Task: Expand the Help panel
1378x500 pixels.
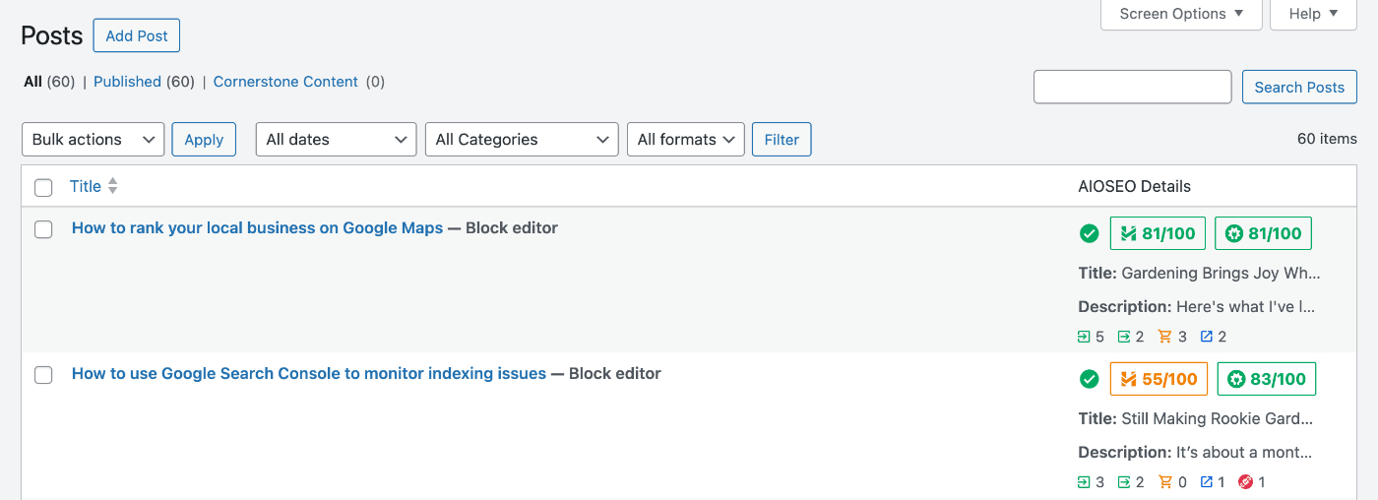Action: coord(1314,14)
